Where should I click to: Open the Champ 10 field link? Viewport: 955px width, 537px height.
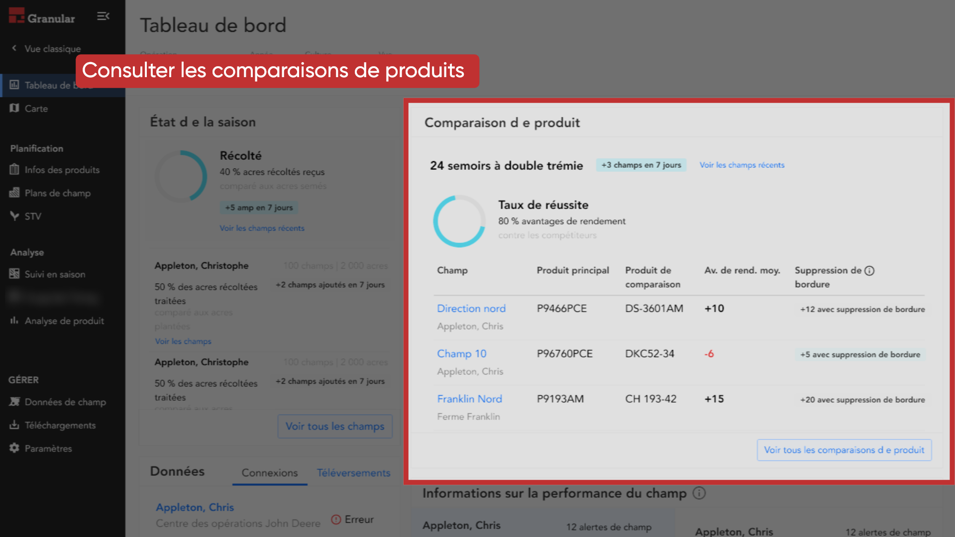tap(461, 354)
